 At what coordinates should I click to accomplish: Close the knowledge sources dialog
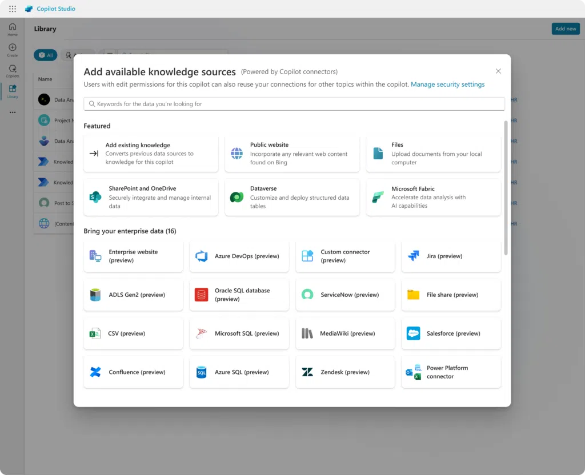coord(498,71)
